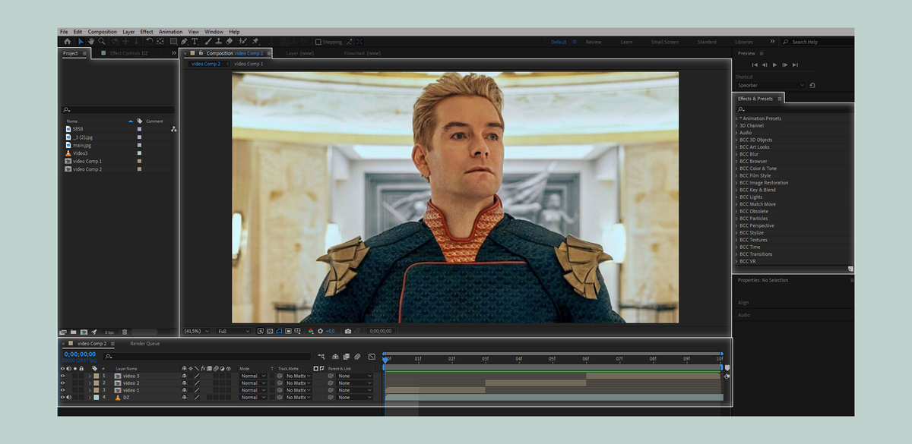The height and width of the screenshot is (444, 912).
Task: Hide the video 3 layer with its eye
Action: point(62,376)
